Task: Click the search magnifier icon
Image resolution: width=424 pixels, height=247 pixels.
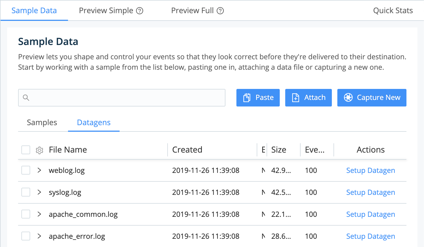Action: point(26,97)
